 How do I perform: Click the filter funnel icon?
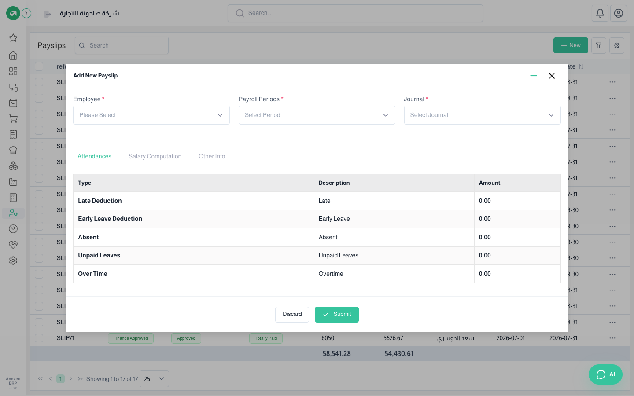(x=599, y=45)
